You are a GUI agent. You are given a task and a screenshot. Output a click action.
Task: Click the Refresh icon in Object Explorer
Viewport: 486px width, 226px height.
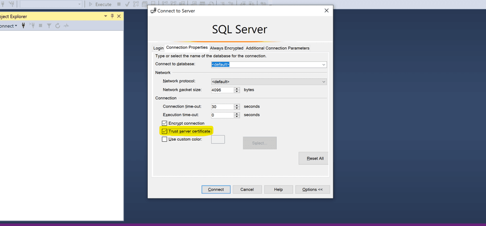pos(58,26)
